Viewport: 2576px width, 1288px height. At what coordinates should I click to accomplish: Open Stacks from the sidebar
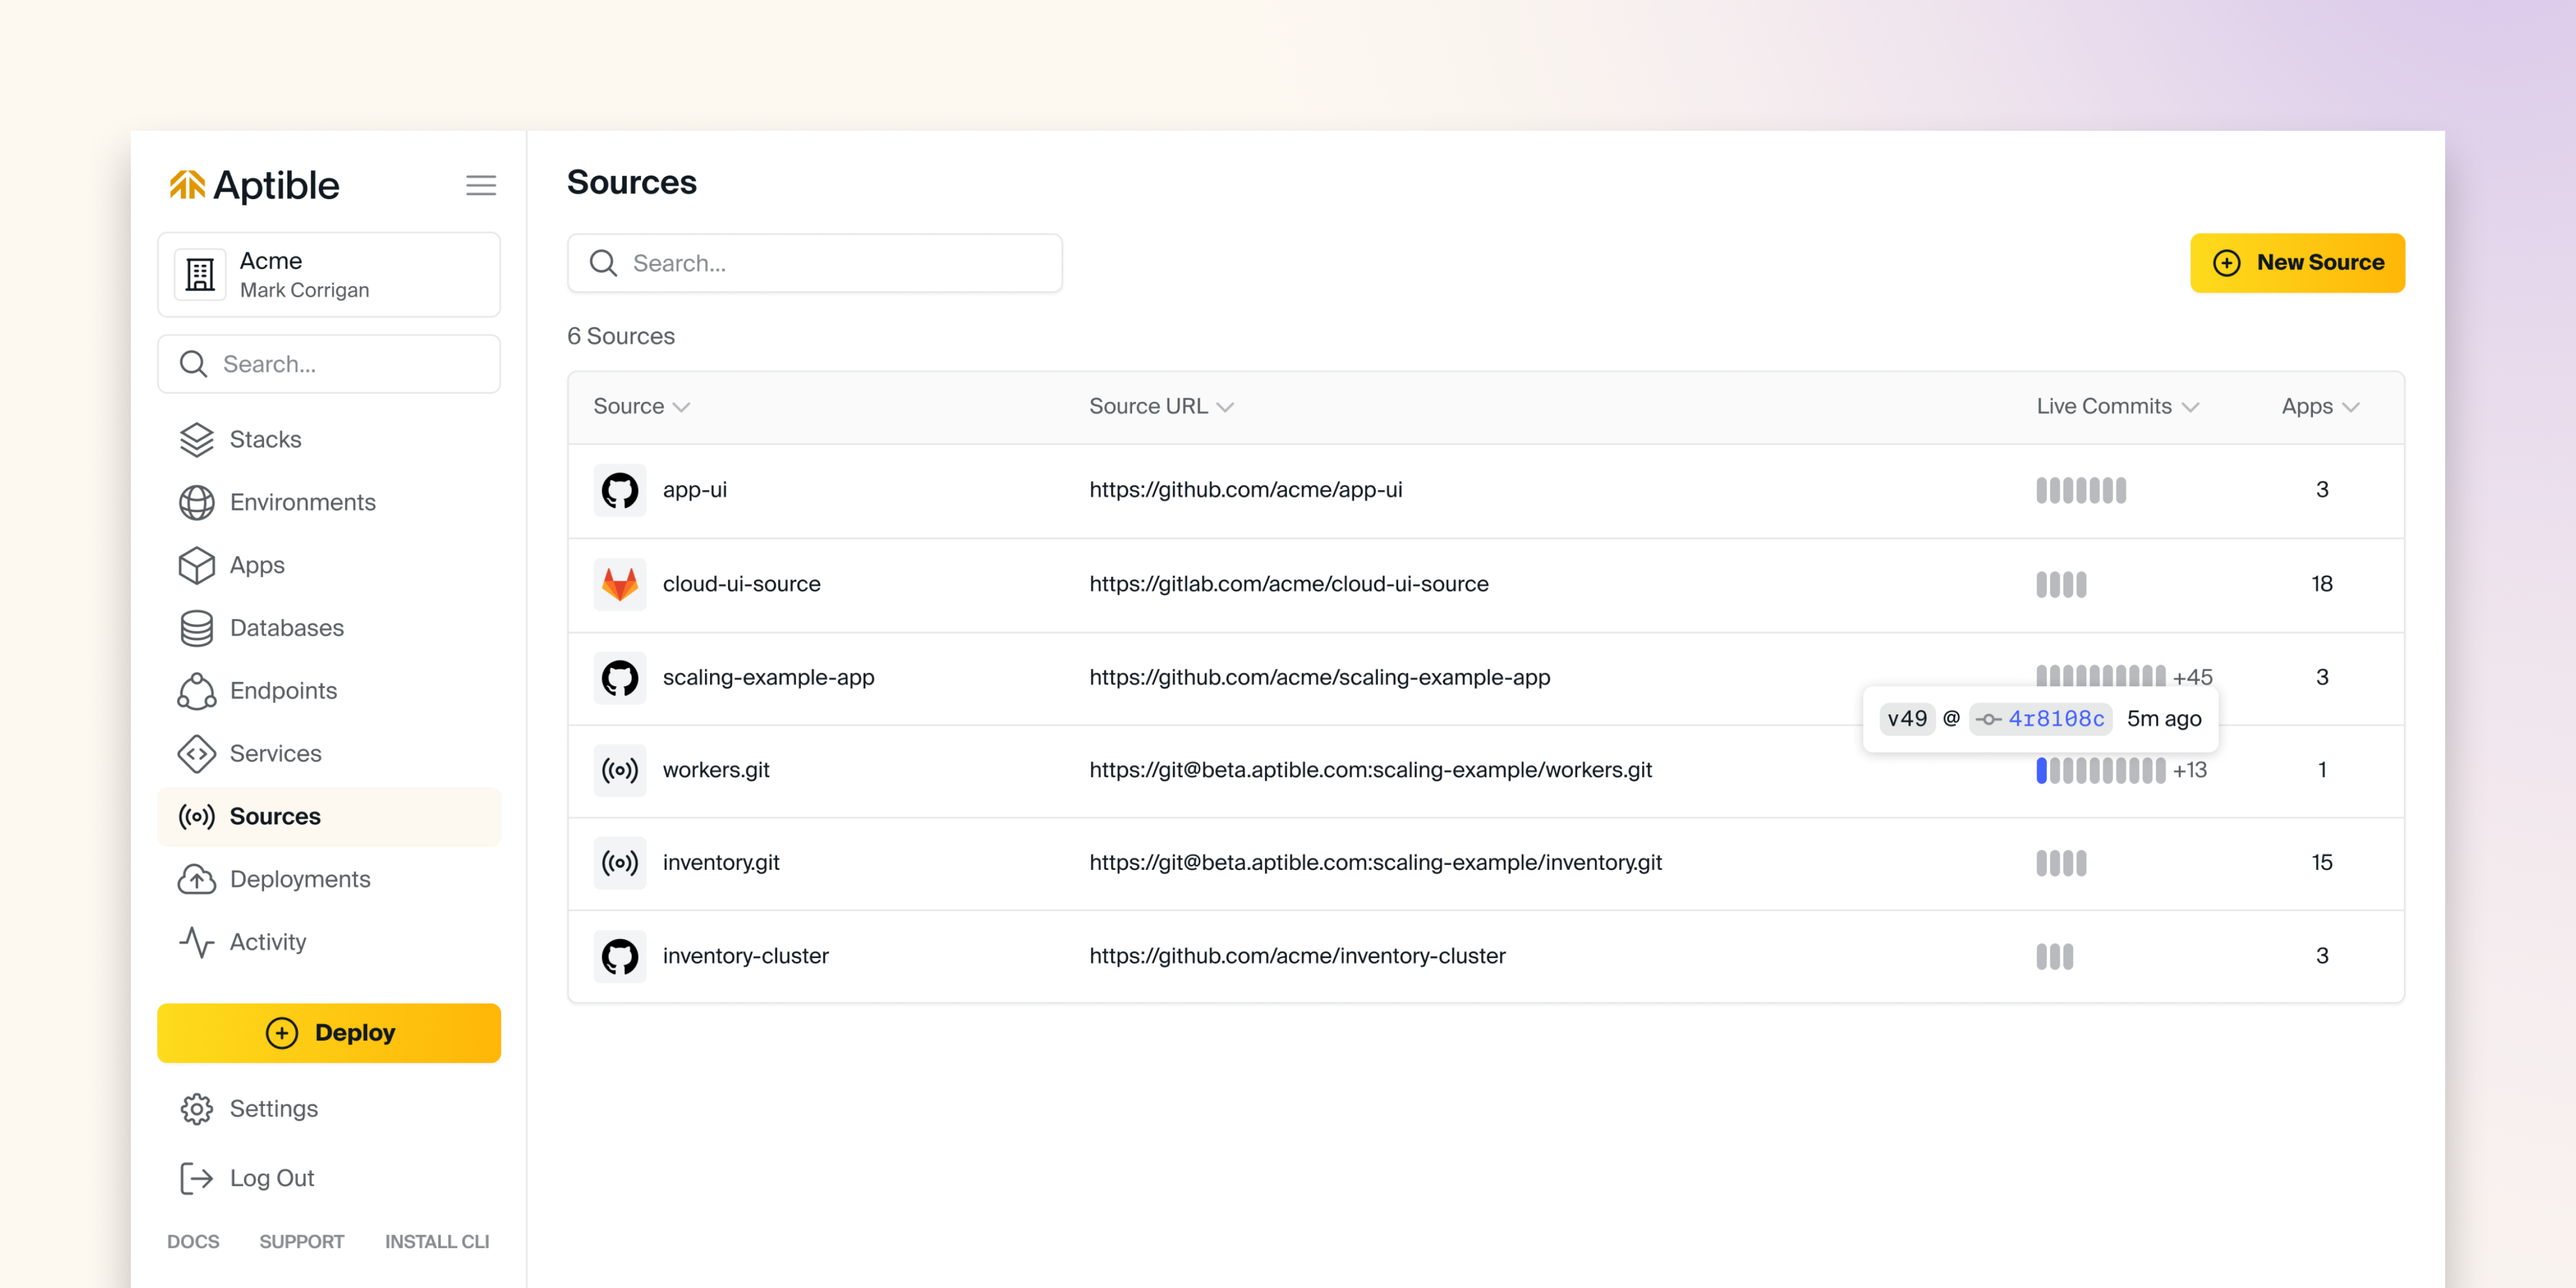(265, 439)
